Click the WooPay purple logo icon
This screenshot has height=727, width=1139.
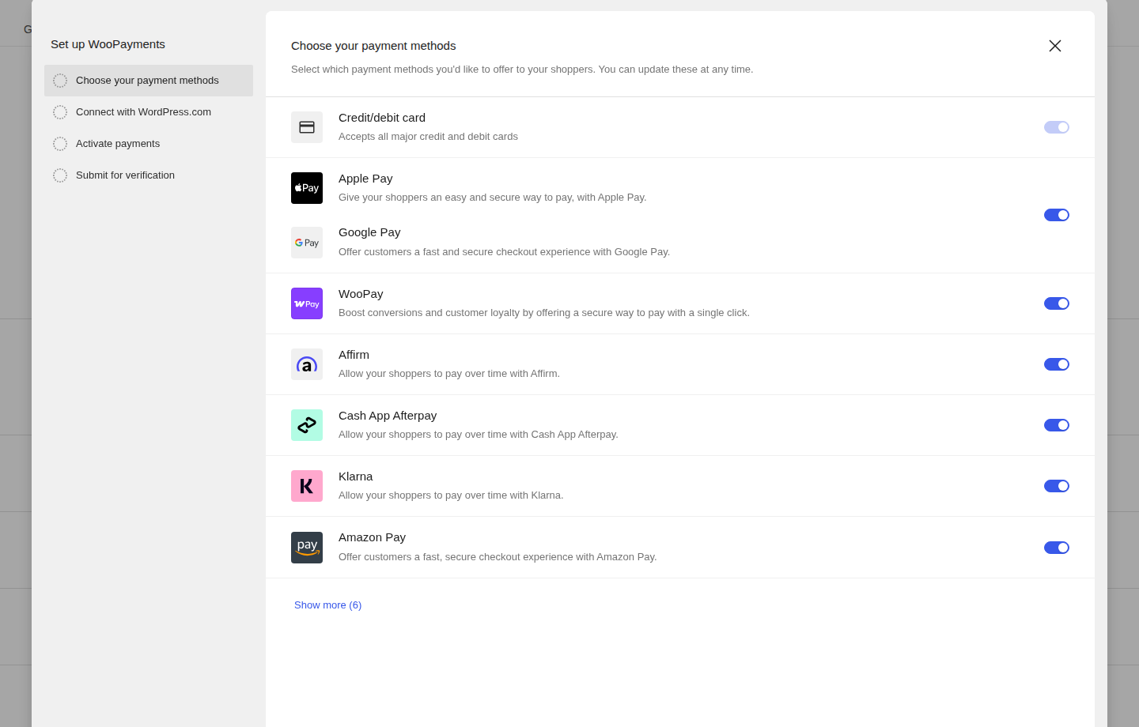pos(307,303)
